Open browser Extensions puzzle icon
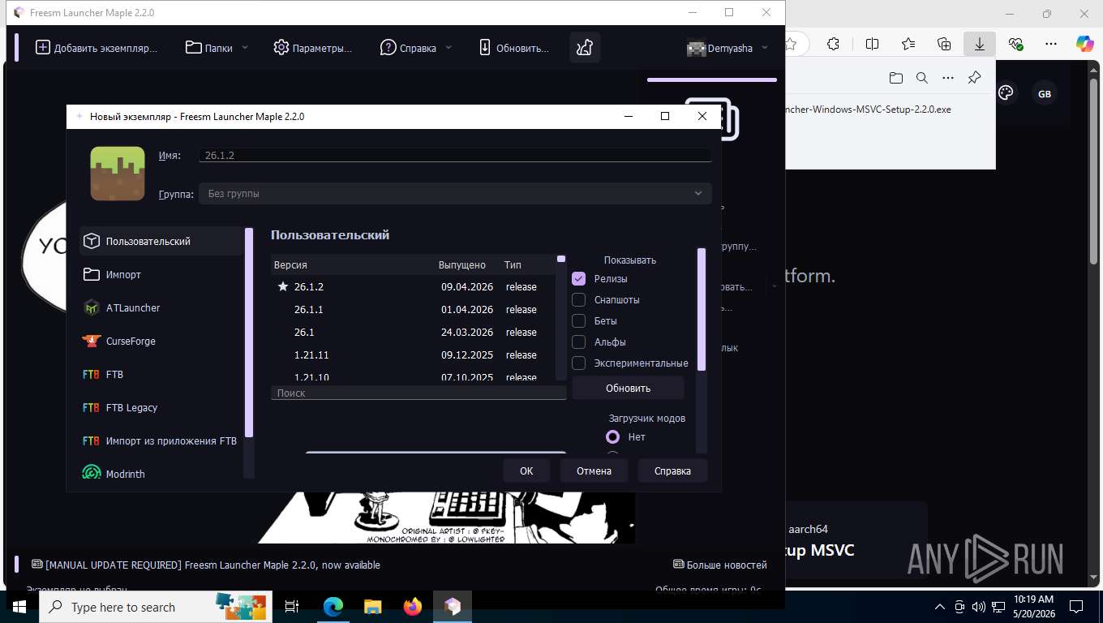The image size is (1103, 623). [833, 44]
